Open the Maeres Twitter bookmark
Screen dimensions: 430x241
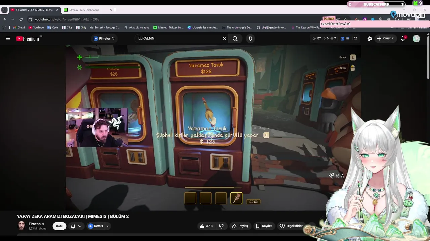169,28
